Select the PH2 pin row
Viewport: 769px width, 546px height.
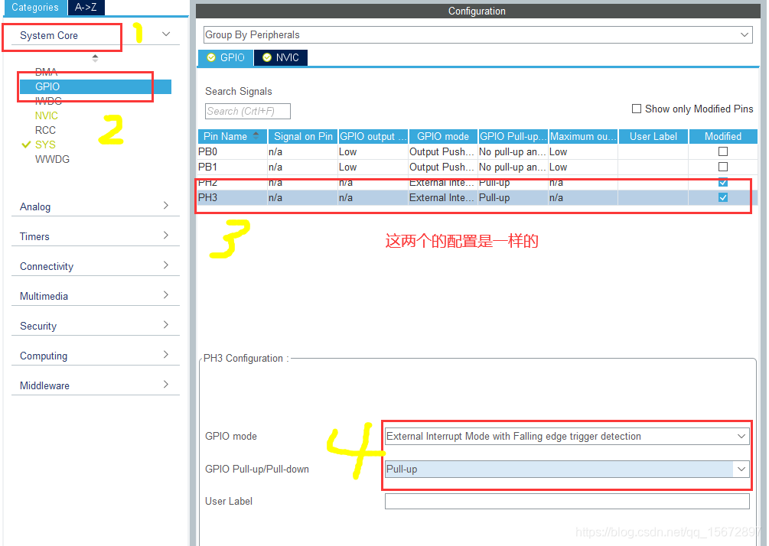477,182
